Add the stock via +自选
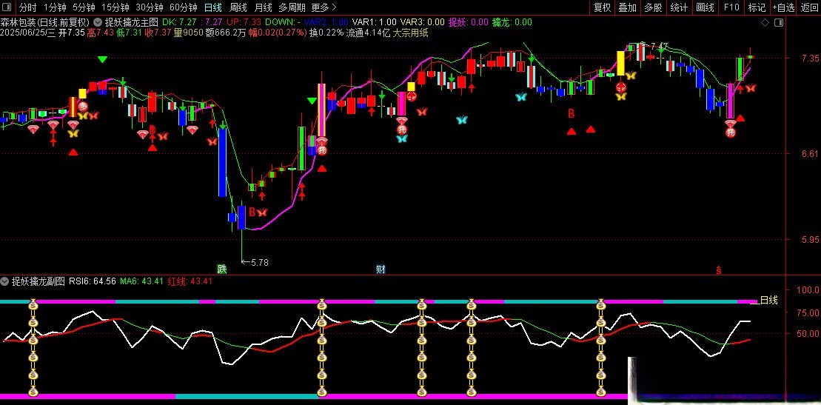Screen dimensions: 821x405 pos(783,7)
